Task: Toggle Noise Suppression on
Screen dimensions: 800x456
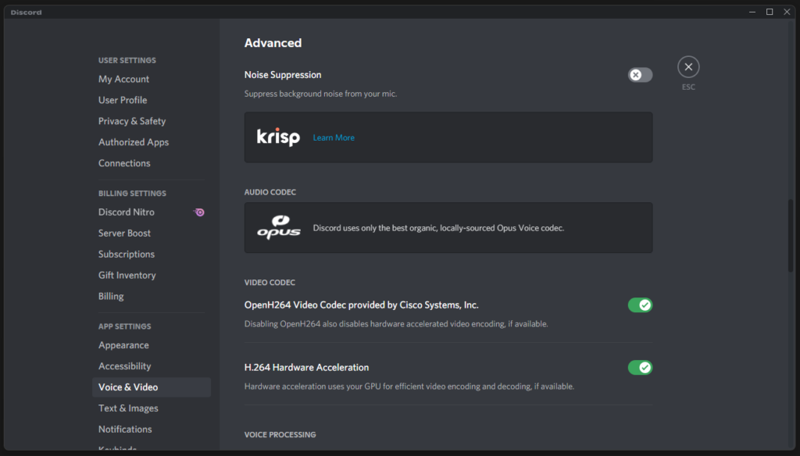Action: [640, 75]
